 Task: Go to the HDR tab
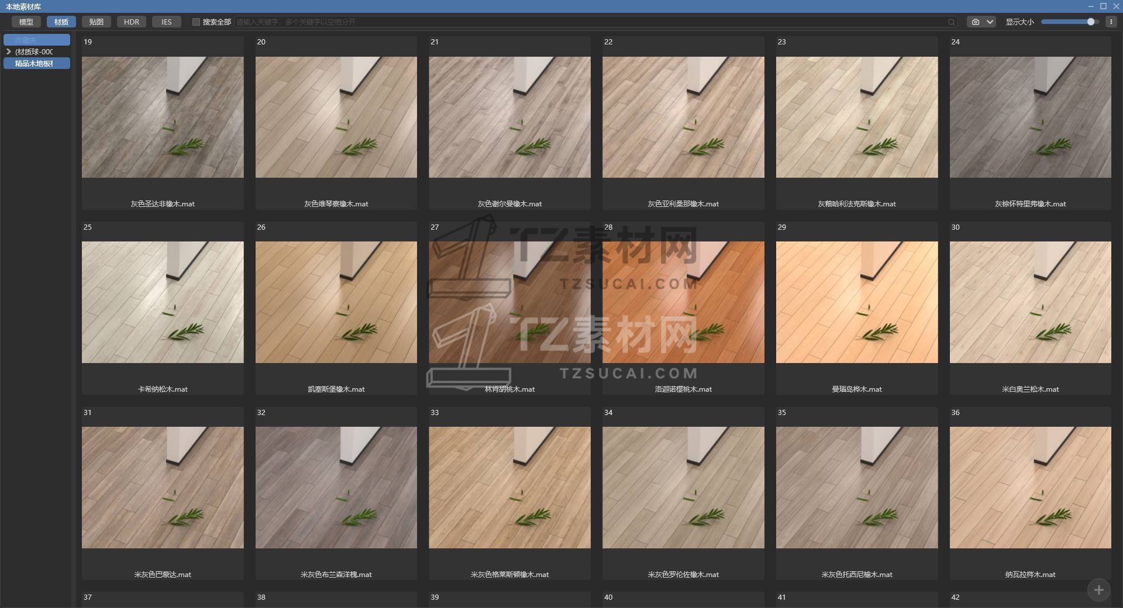pyautogui.click(x=132, y=22)
